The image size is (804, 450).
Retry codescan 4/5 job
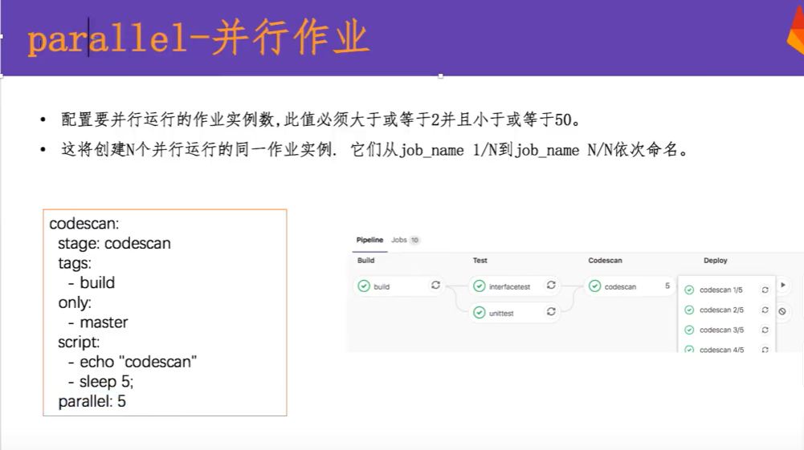(x=765, y=350)
